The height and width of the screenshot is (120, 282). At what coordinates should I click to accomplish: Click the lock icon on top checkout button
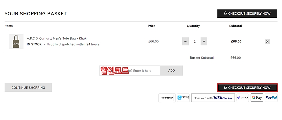[225, 13]
